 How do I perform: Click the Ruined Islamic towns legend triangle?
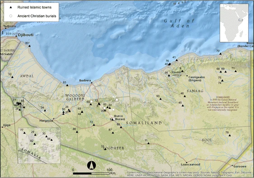(x=11, y=7)
